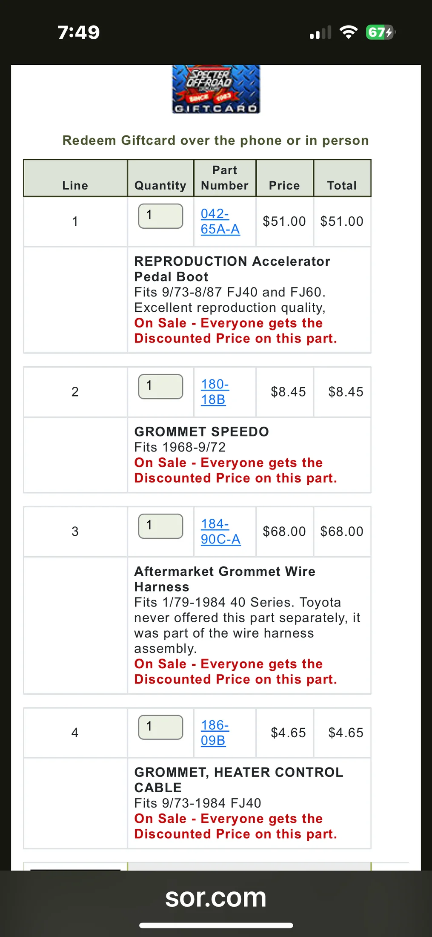
Task: Open part number 184-90C-A link
Action: click(220, 532)
